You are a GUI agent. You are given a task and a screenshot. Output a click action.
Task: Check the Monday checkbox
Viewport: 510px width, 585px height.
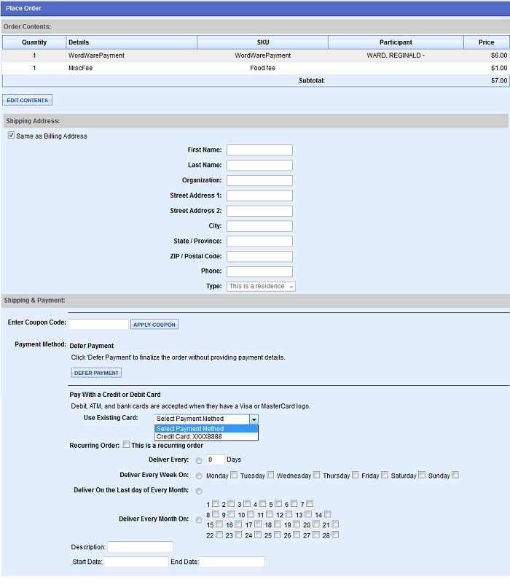[234, 475]
